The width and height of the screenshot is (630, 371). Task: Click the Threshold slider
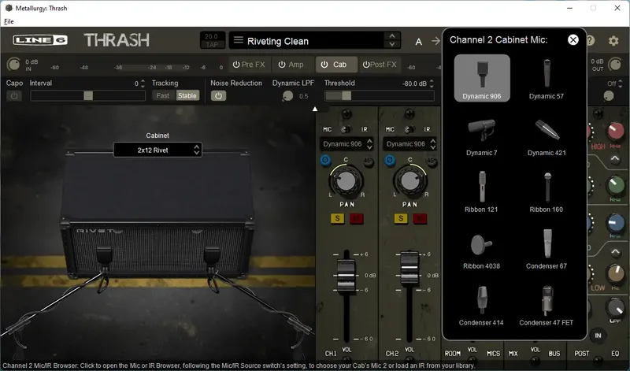tap(380, 95)
